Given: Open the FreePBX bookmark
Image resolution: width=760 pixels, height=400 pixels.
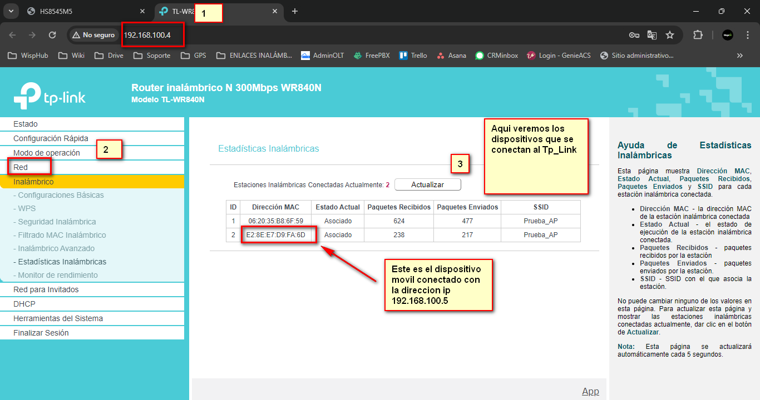Looking at the screenshot, I should pos(372,56).
